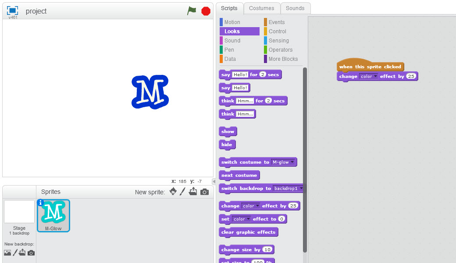Open M-Glow sprite info button
456x263 pixels.
[40, 202]
